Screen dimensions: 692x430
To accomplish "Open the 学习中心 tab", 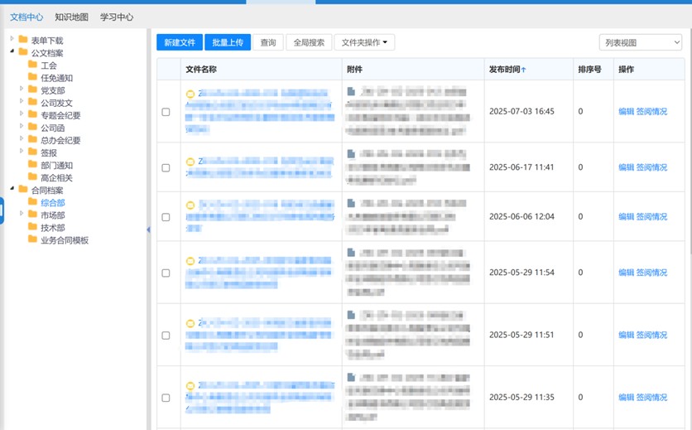I will pyautogui.click(x=117, y=17).
